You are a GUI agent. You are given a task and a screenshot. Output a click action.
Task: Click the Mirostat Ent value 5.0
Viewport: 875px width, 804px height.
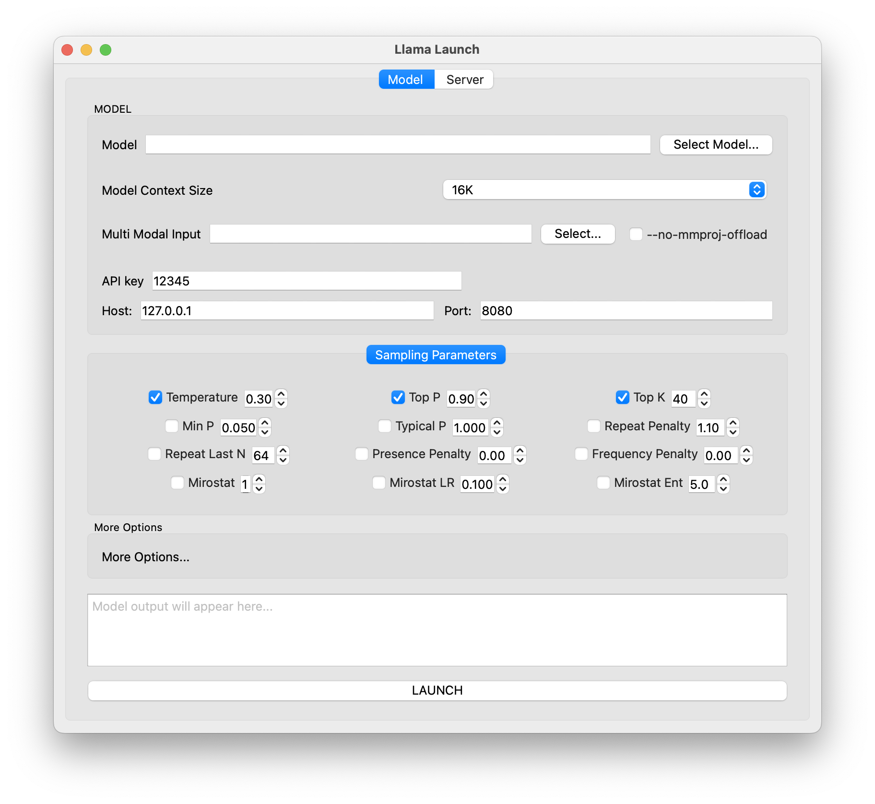click(x=702, y=484)
